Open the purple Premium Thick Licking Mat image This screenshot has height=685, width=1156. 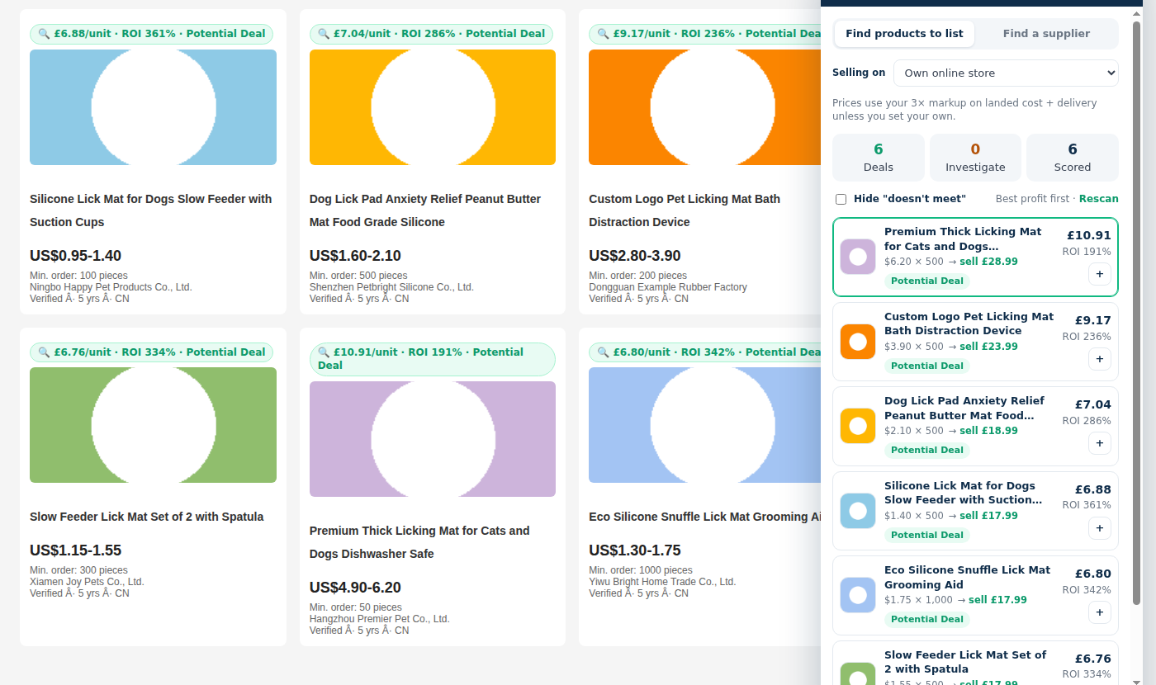433,439
